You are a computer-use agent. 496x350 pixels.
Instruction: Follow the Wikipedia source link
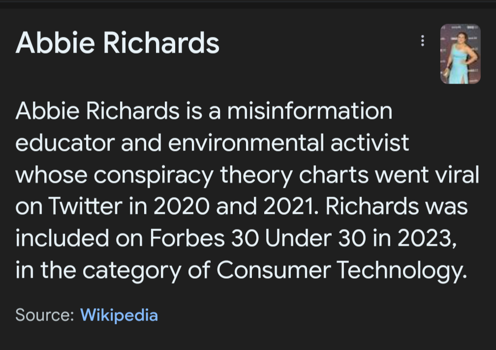119,315
